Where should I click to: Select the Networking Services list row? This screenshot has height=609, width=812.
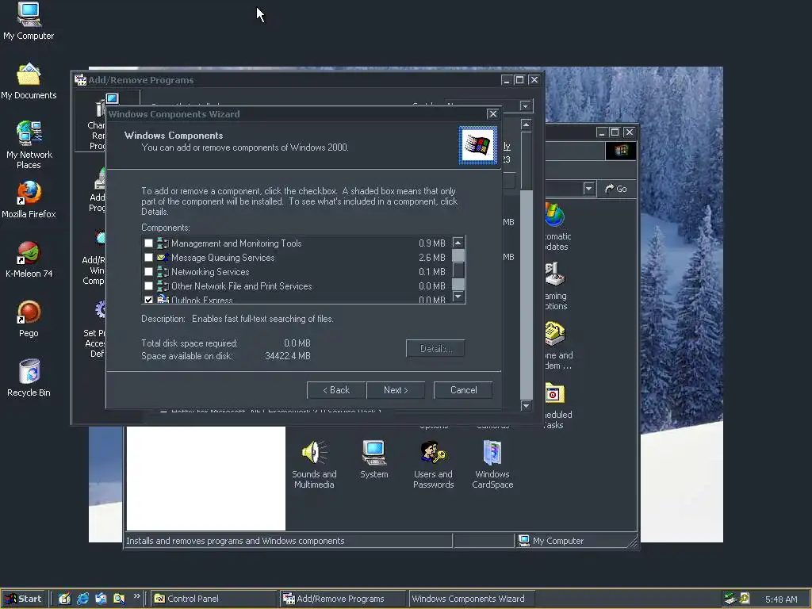(x=296, y=271)
